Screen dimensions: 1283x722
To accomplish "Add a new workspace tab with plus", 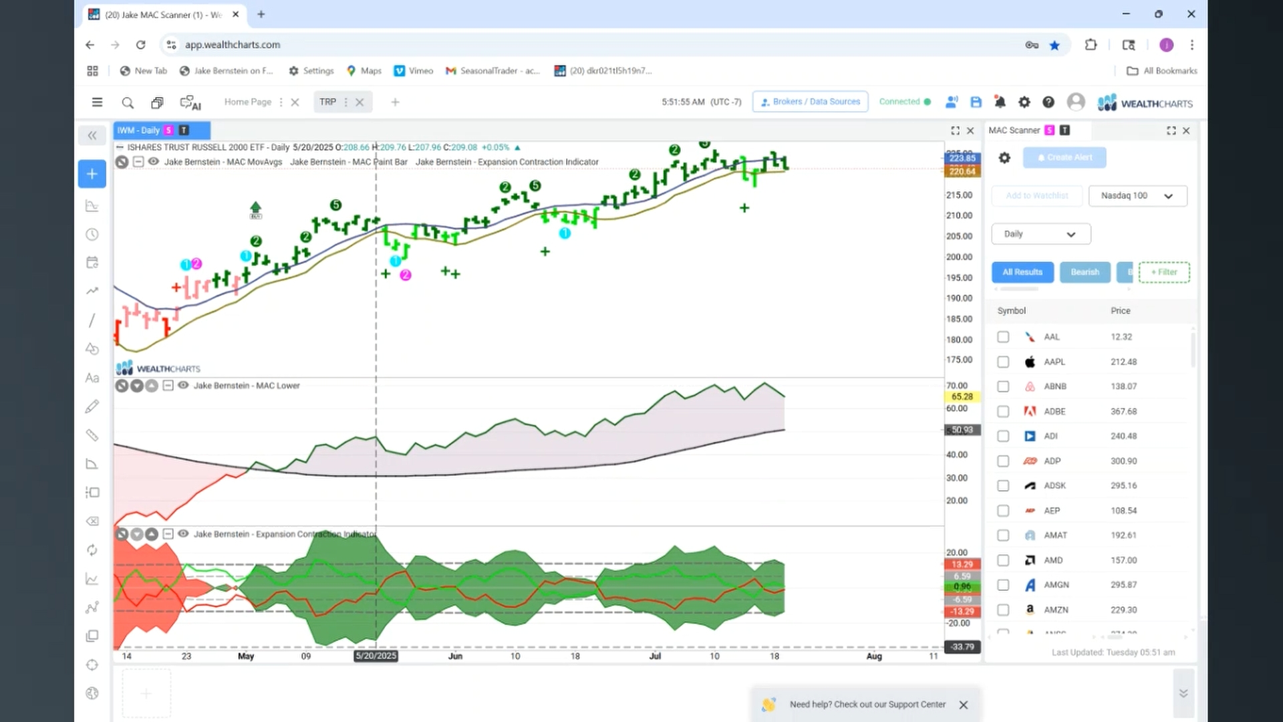I will (x=395, y=102).
